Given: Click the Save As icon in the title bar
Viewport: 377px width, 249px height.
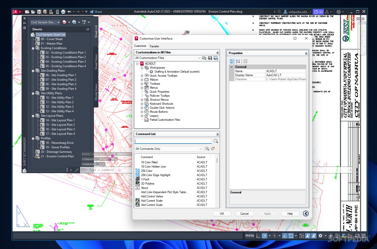Looking at the screenshot, I should pos(45,12).
